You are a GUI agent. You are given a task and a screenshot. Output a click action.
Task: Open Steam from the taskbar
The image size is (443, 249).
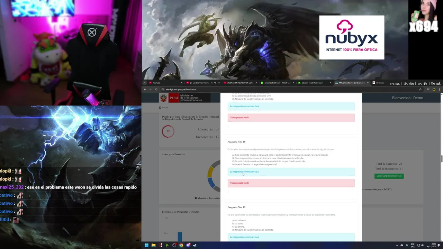pyautogui.click(x=195, y=246)
